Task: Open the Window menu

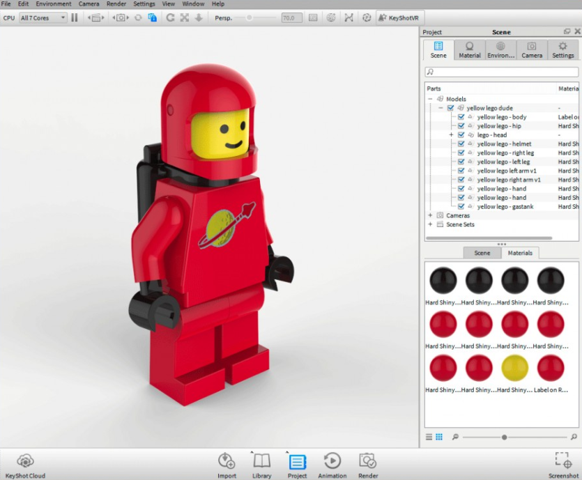Action: click(x=193, y=3)
